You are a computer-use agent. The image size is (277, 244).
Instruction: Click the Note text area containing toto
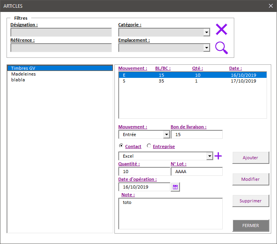coord(170,213)
